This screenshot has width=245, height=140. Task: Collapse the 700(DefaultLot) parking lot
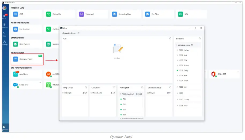click(120, 94)
